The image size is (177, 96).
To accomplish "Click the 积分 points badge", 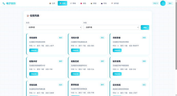I will click(x=155, y=3).
